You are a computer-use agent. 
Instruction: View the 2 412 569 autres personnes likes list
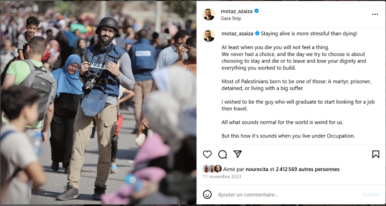tap(308, 169)
